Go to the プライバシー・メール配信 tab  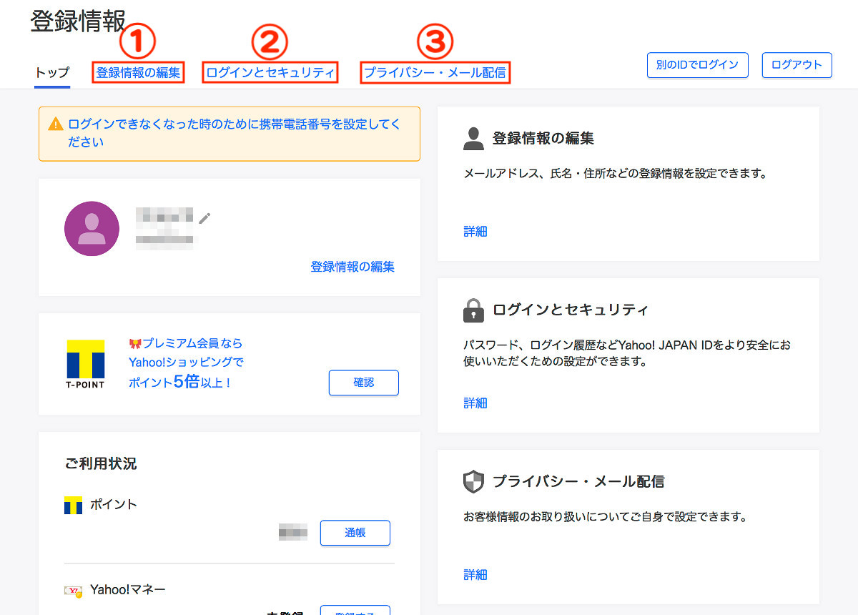point(435,72)
